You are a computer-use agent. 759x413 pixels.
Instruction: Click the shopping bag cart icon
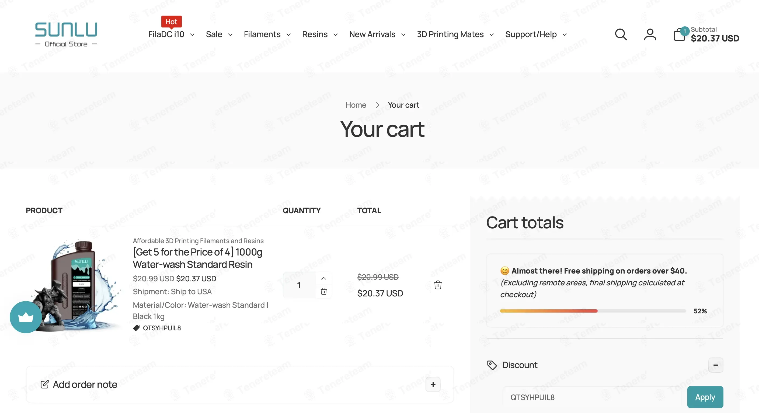680,34
